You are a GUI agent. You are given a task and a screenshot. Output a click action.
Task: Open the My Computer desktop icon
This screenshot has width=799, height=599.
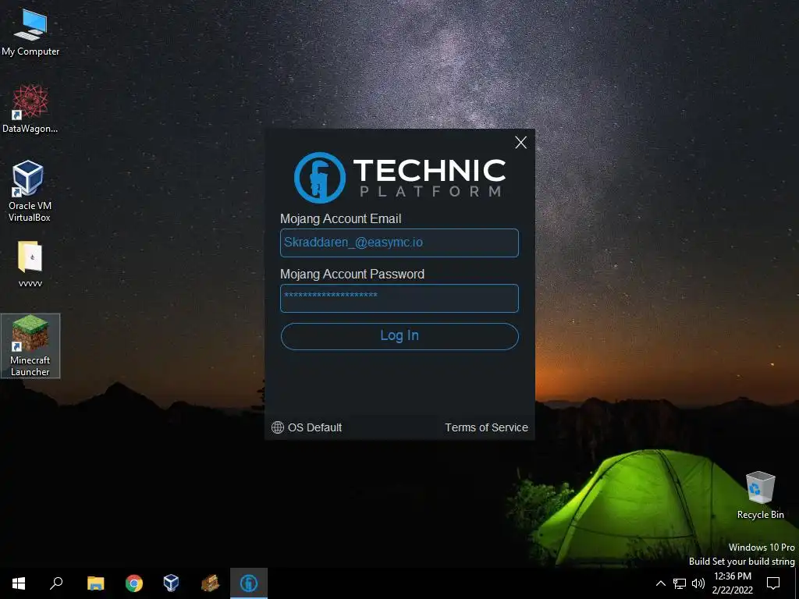coord(30,31)
